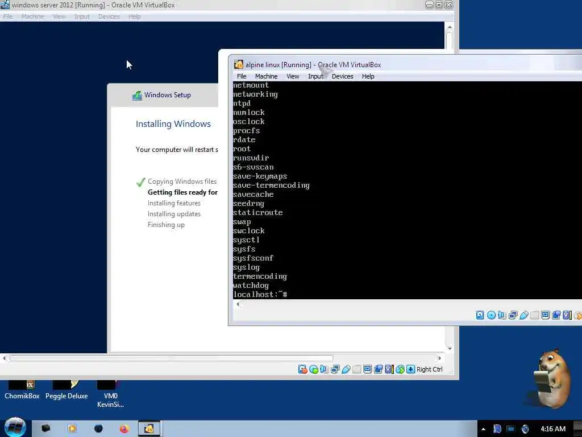Open the Peggle Deluxe desktop shortcut
This screenshot has width=582, height=437.
[x=66, y=390]
